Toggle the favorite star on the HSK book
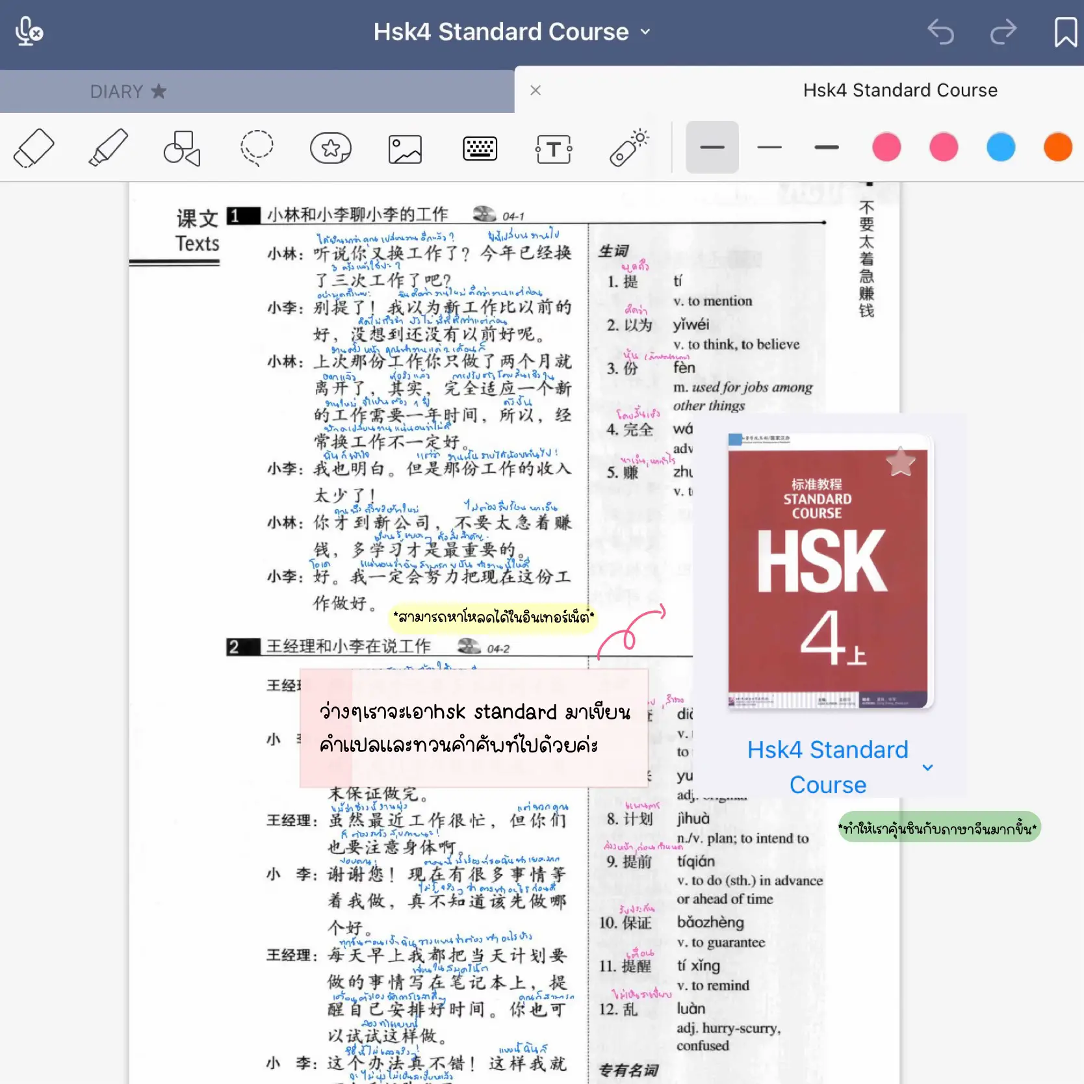Viewport: 1084px width, 1084px height. point(901,462)
